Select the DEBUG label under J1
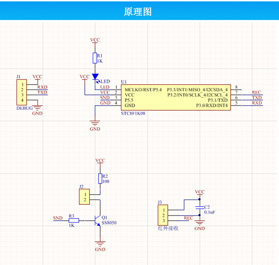This screenshot has height=265, width=279. click(25, 108)
